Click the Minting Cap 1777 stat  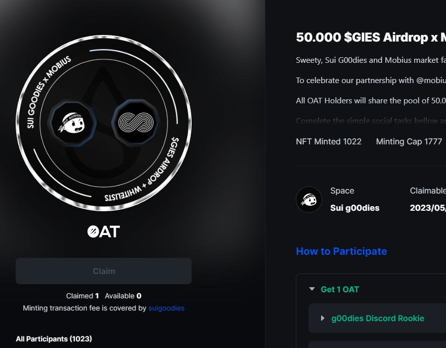click(409, 141)
